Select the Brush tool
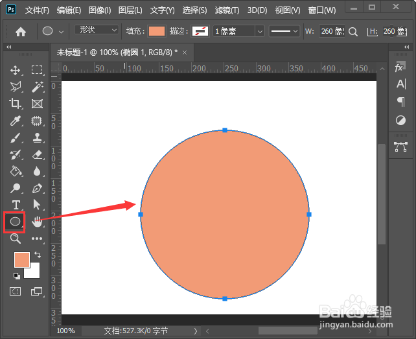Viewport: 416px width, 339px height. tap(15, 138)
